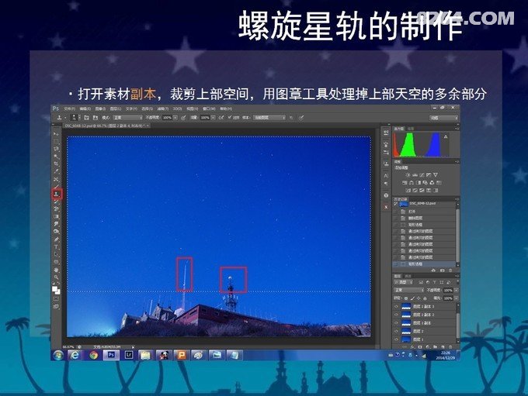Screen dimensions: 528x396
Task: Select the Clone Stamp tool
Action: tap(57, 193)
